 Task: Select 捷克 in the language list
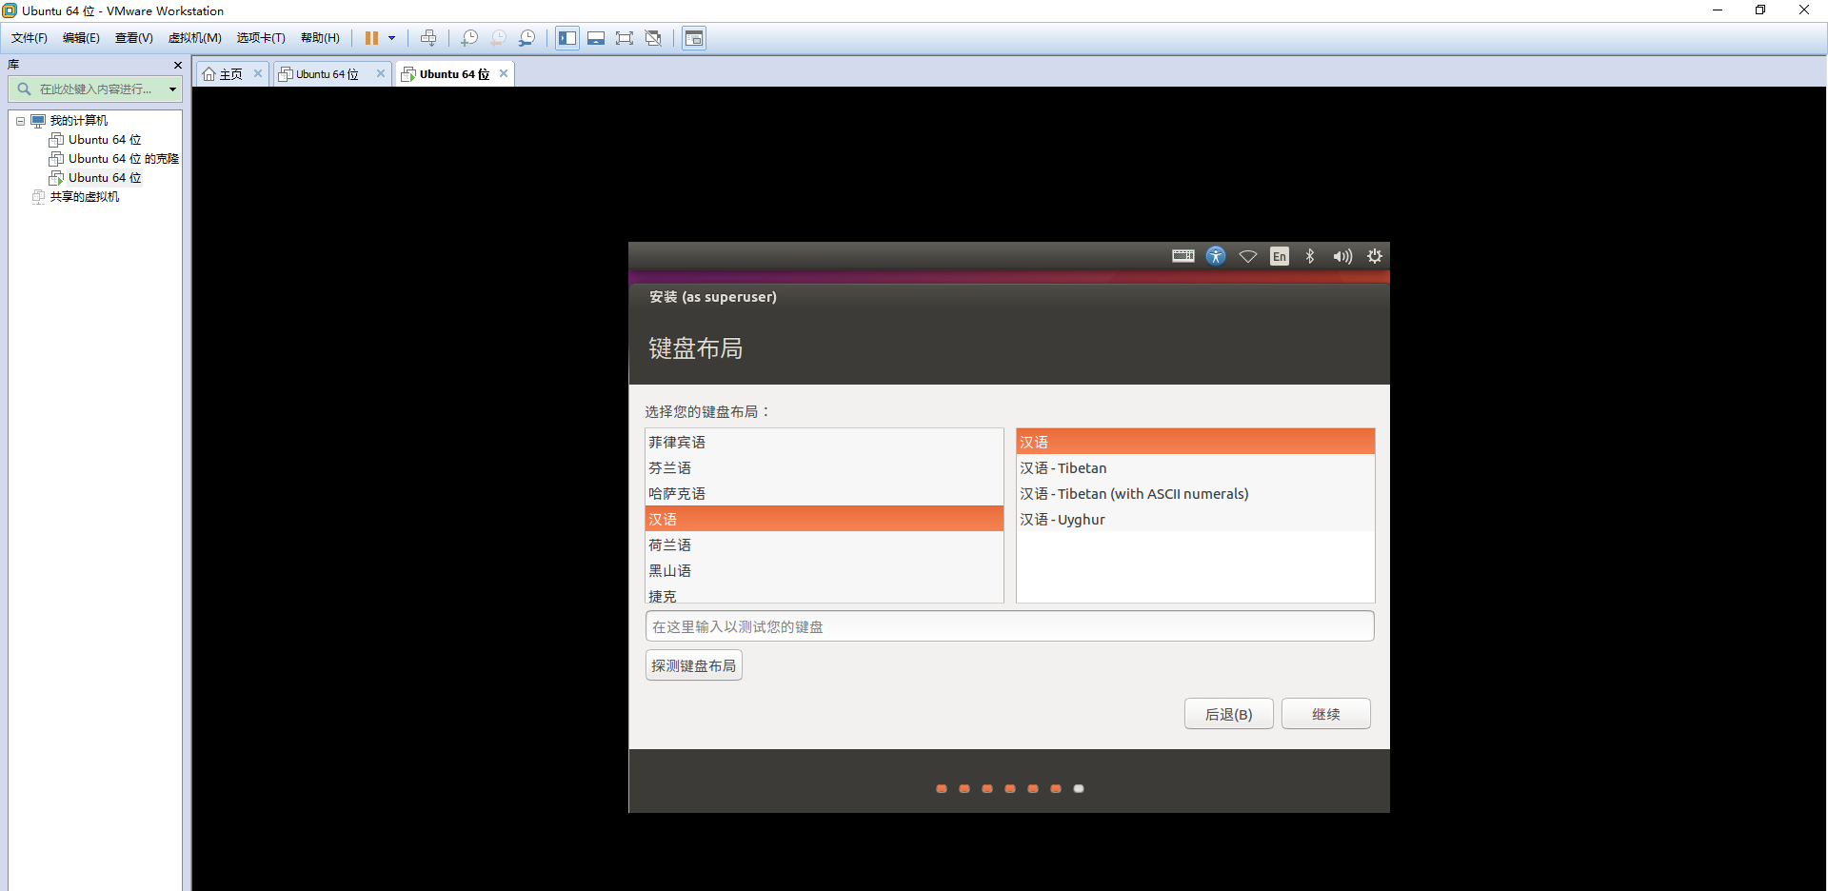pos(825,594)
